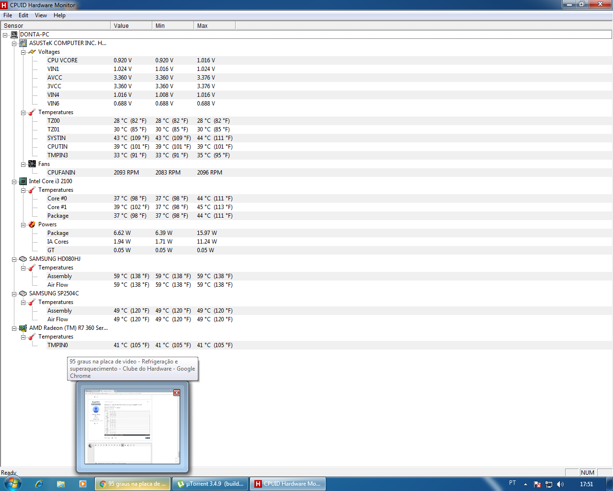Click the 17:51 system clock

pyautogui.click(x=586, y=484)
